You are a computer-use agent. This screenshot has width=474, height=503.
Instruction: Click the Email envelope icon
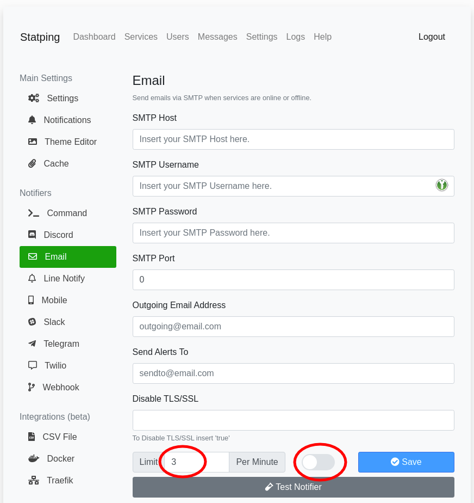pos(33,256)
